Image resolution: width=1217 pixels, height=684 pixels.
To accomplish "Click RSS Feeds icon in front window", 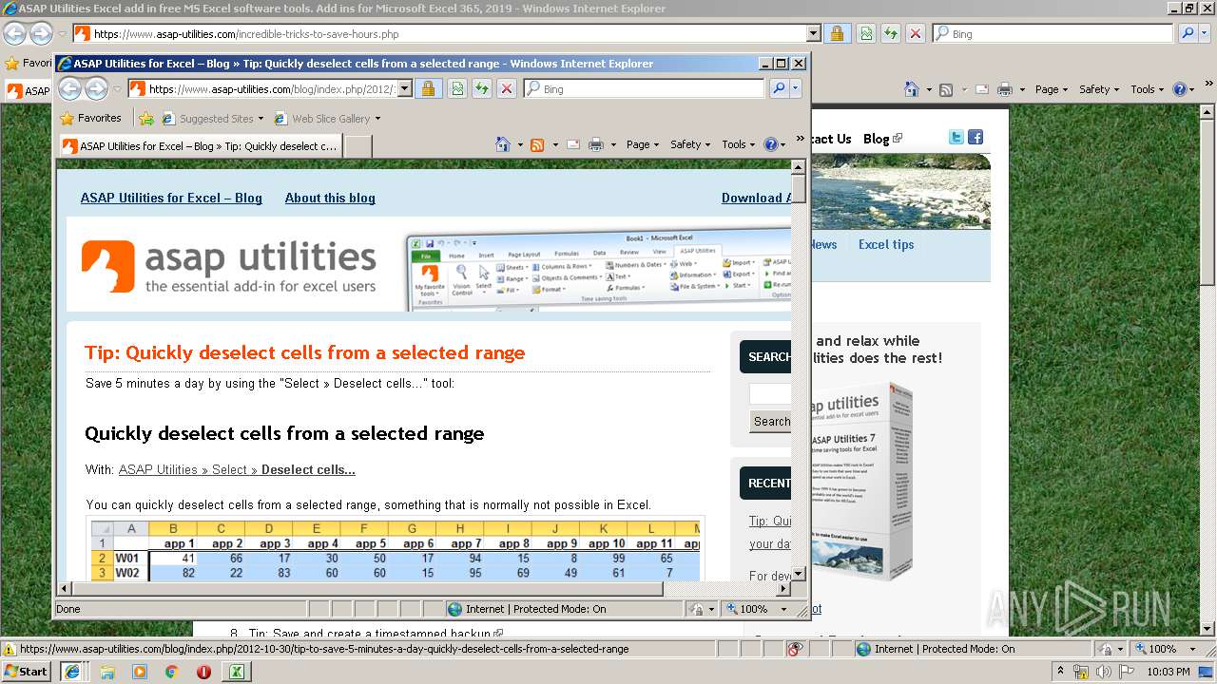I will point(537,144).
